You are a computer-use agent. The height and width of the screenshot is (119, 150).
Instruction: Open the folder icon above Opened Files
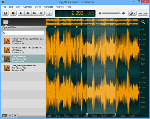tap(6, 22)
